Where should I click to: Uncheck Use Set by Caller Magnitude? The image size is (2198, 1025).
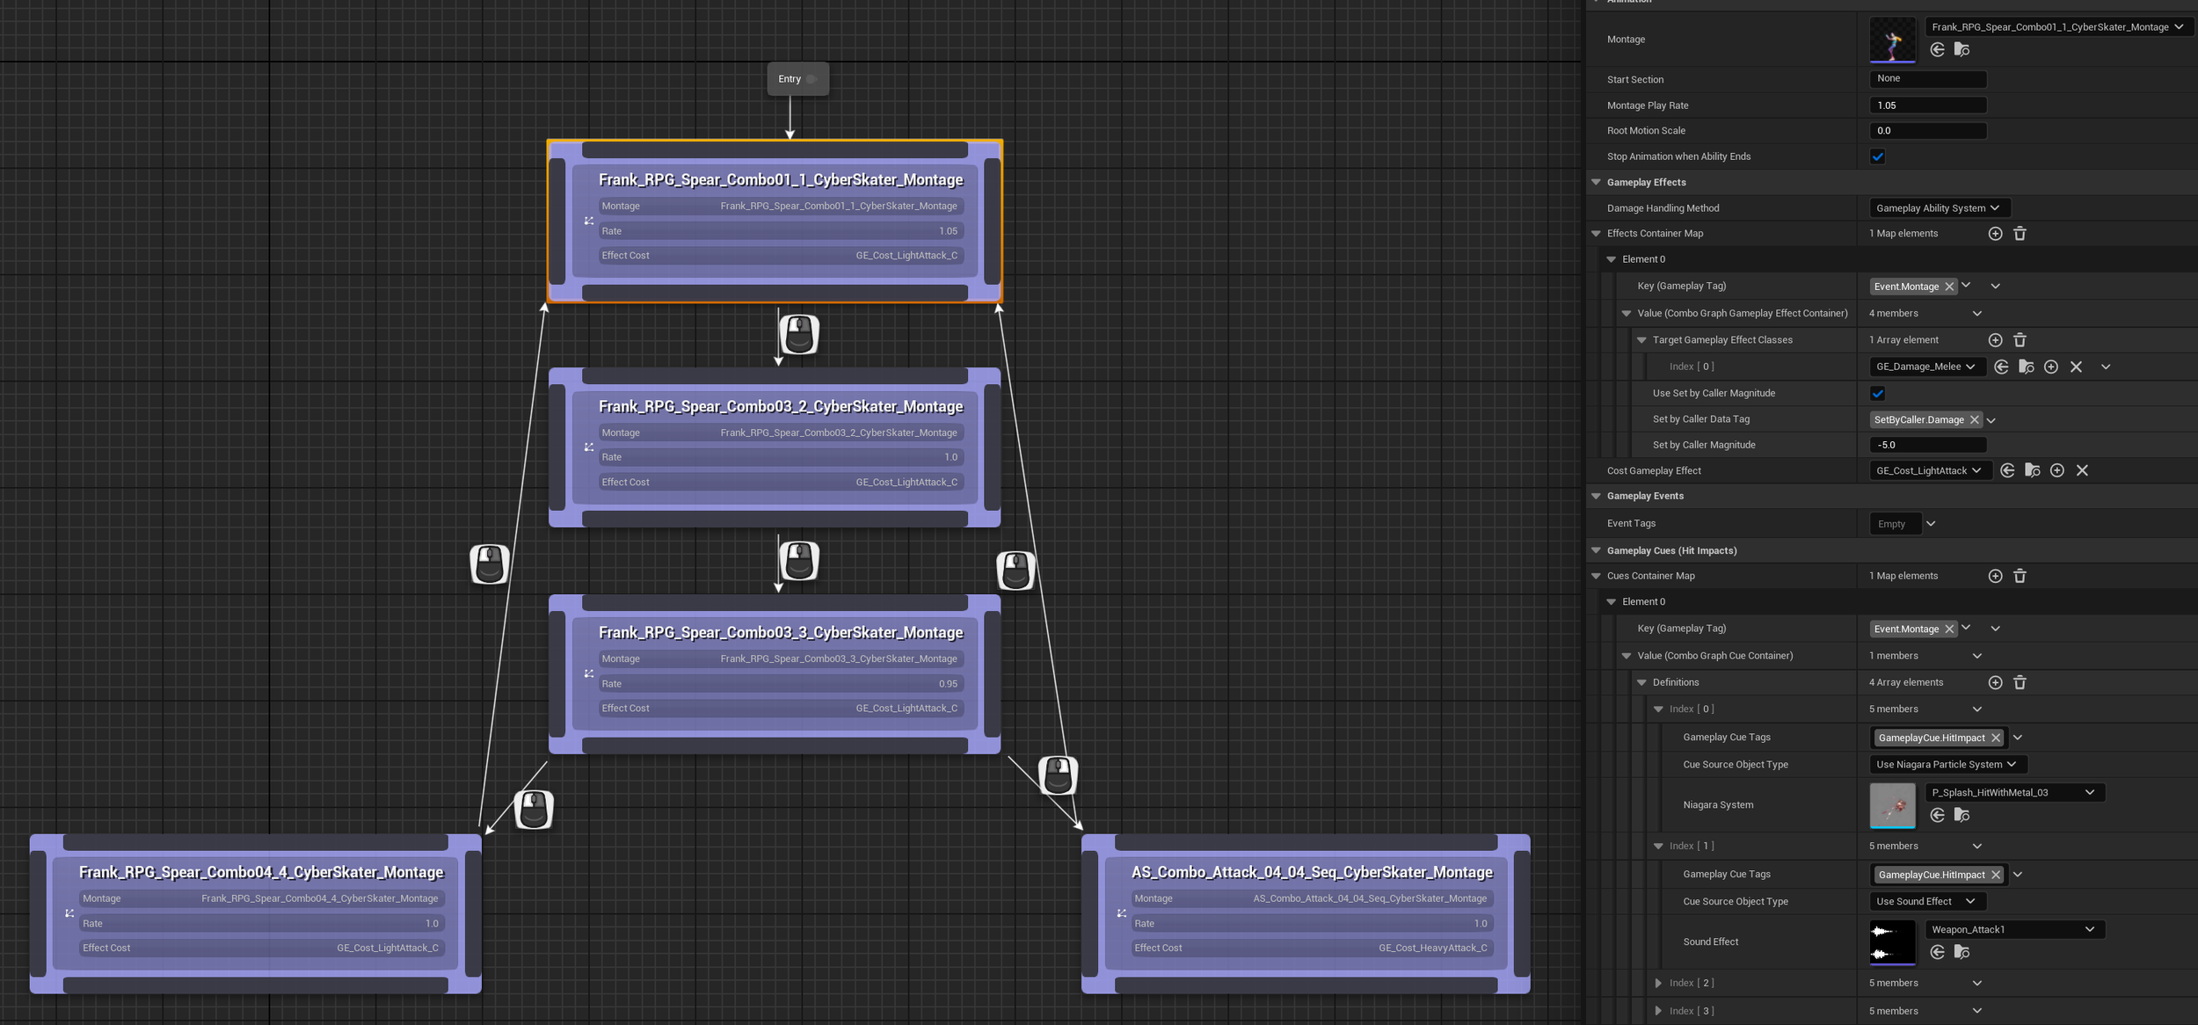click(1877, 394)
